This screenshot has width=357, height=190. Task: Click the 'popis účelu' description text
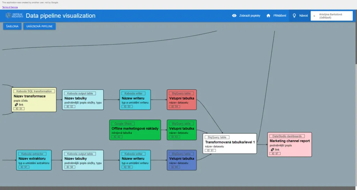coord(21,101)
